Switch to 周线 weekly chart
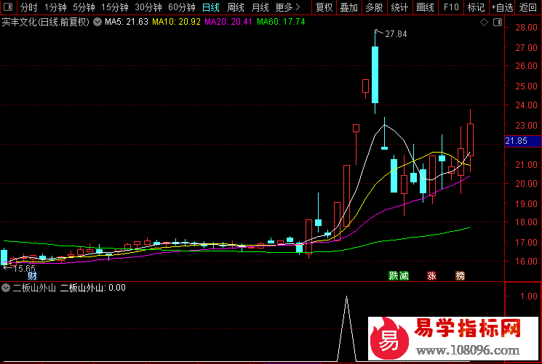The width and height of the screenshot is (542, 364). tap(236, 7)
